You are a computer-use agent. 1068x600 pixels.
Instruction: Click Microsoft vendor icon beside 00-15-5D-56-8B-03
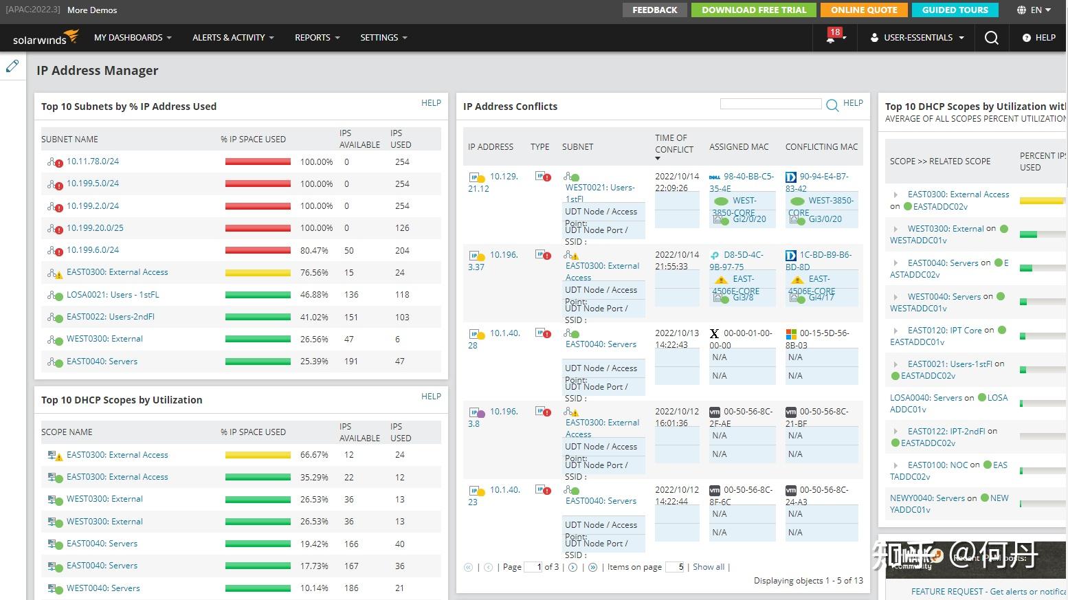point(791,333)
